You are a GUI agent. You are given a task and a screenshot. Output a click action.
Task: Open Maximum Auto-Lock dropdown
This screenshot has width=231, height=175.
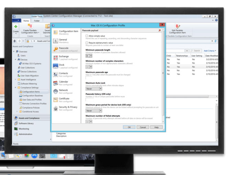[100, 89]
